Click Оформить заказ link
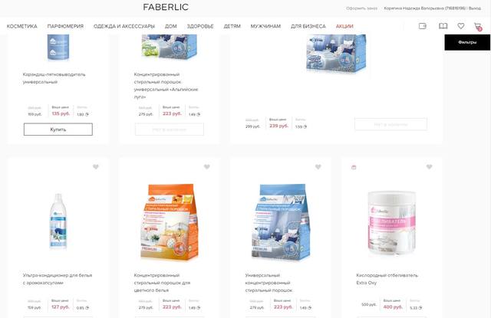 coord(361,8)
